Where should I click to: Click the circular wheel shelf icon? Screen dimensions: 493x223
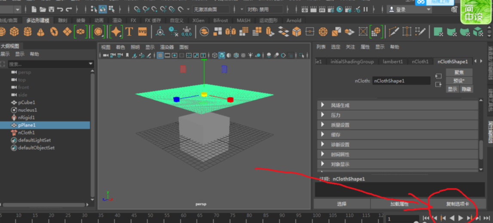coord(323,31)
